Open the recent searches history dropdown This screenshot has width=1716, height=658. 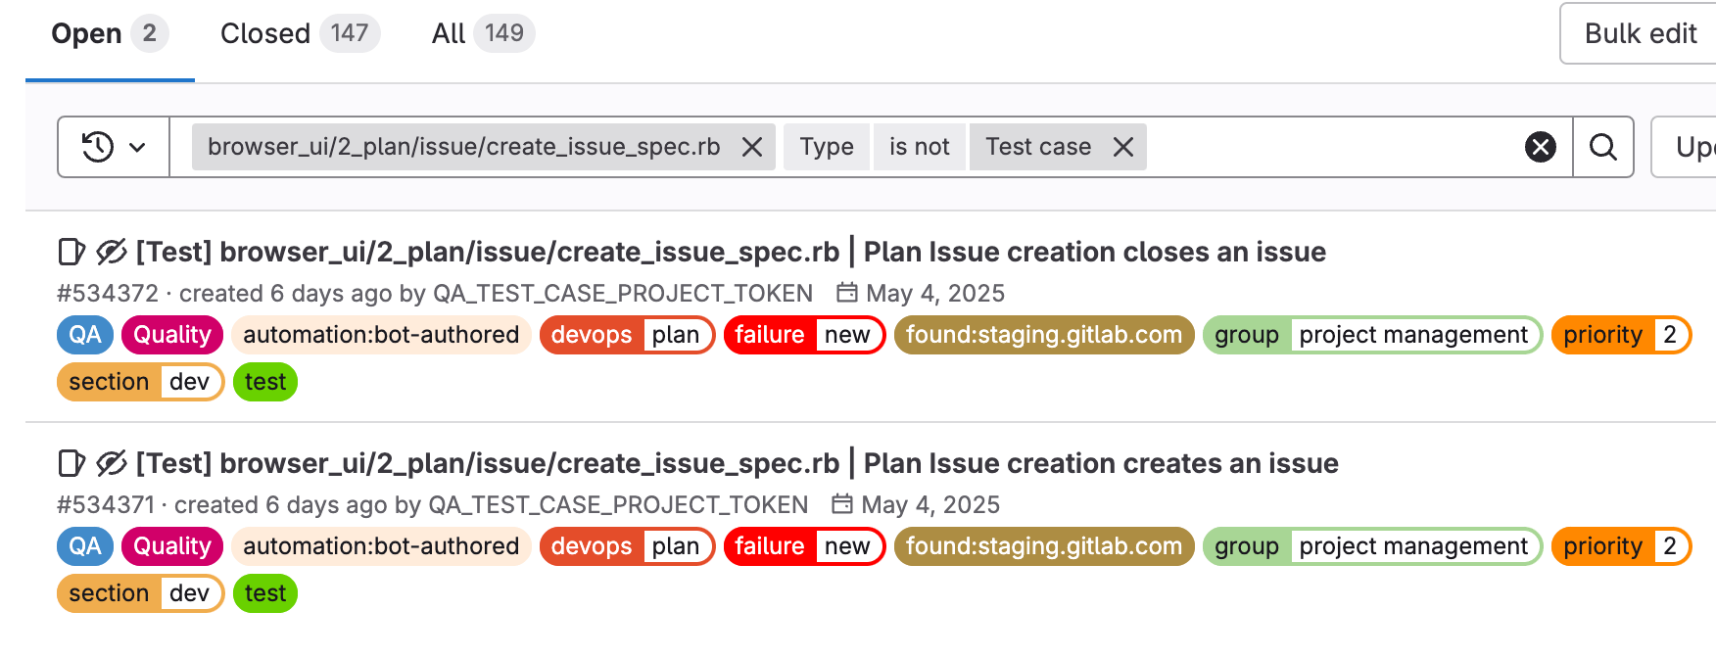pyautogui.click(x=114, y=147)
